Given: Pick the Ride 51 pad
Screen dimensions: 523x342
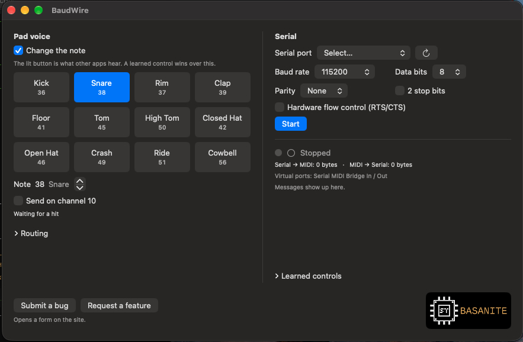Looking at the screenshot, I should click(x=162, y=157).
